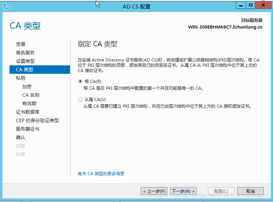Select the highlighted CA 类型 step
Image resolution: width=273 pixels, height=202 pixels.
(x=40, y=70)
